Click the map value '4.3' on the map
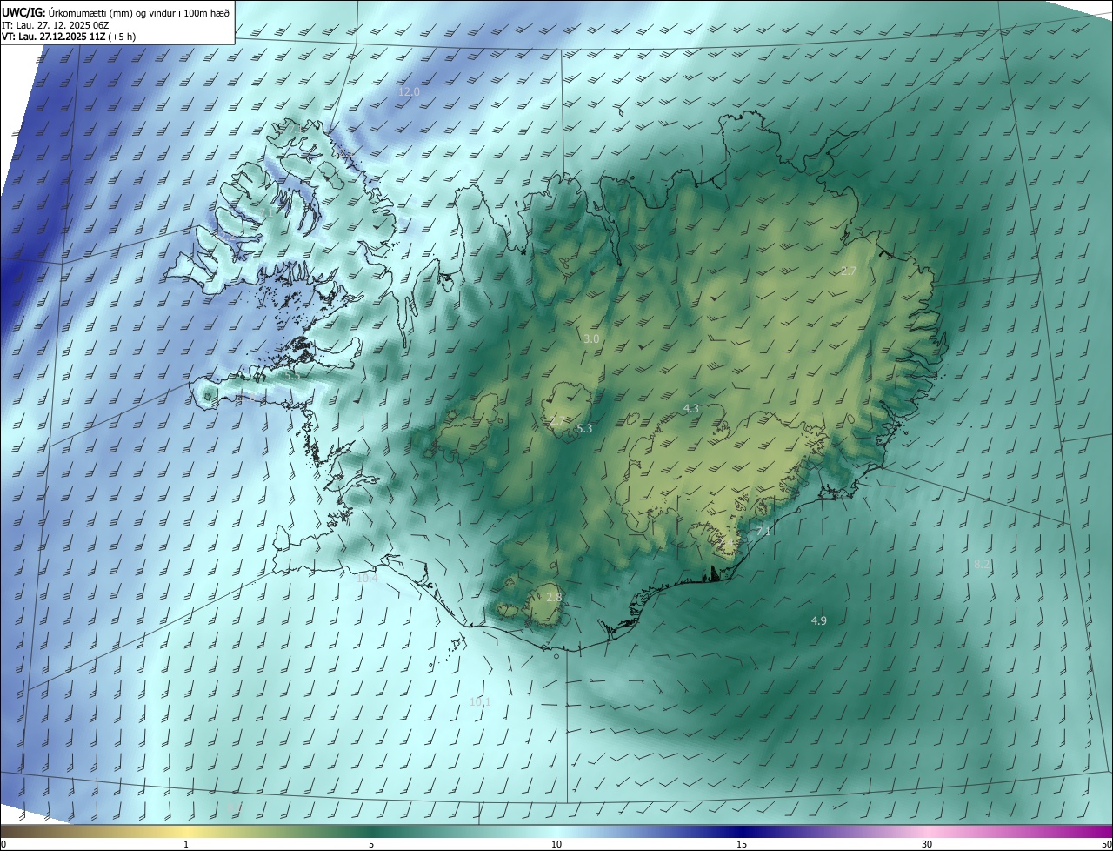The height and width of the screenshot is (851, 1113). point(691,408)
